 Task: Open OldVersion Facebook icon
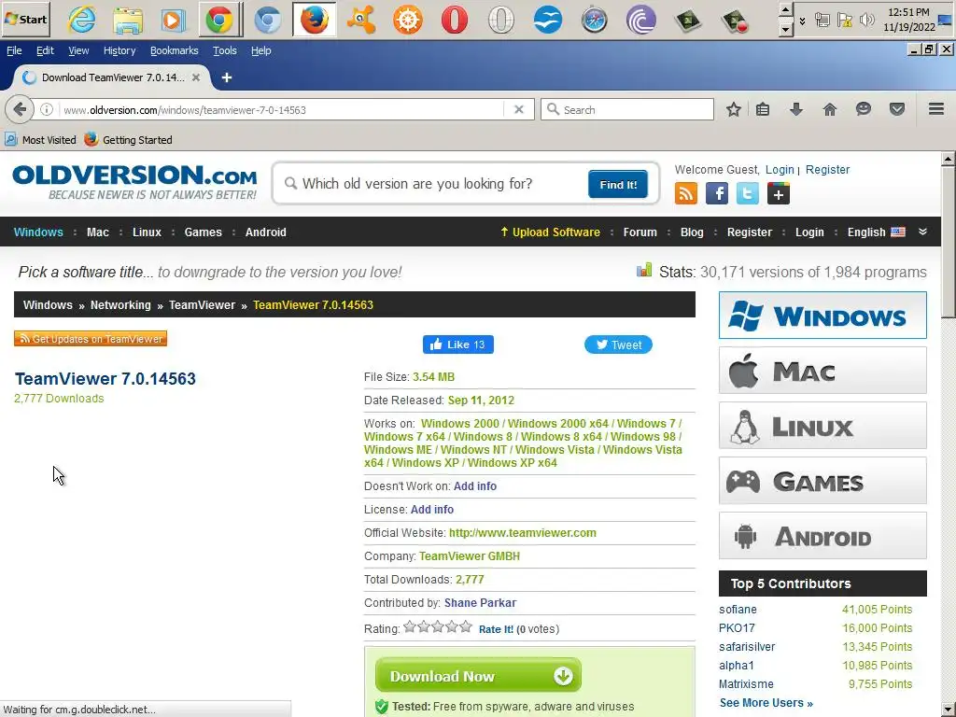pyautogui.click(x=717, y=194)
